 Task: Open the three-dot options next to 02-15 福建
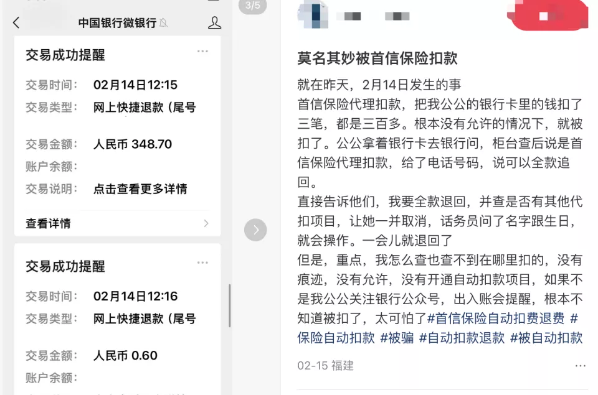(x=580, y=366)
